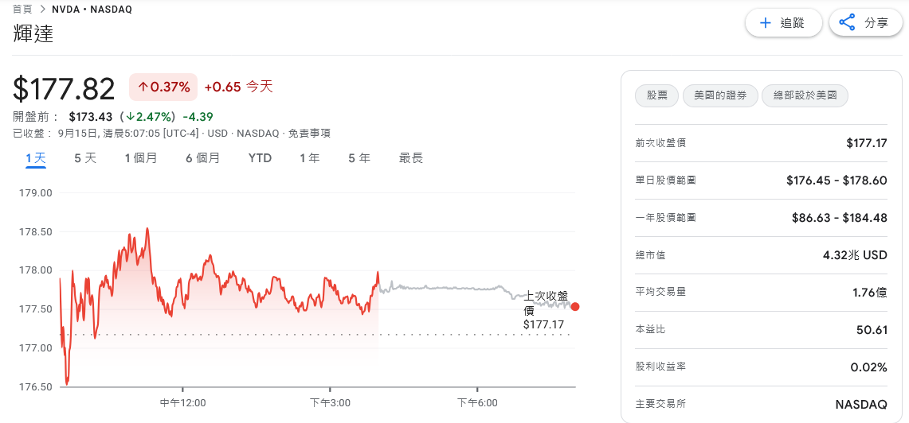This screenshot has width=909, height=423.
Task: Click the share icon on 分享 button
Action: [x=848, y=23]
